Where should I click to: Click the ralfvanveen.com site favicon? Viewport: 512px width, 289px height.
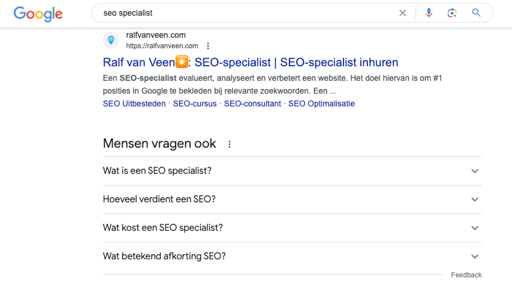click(x=111, y=40)
